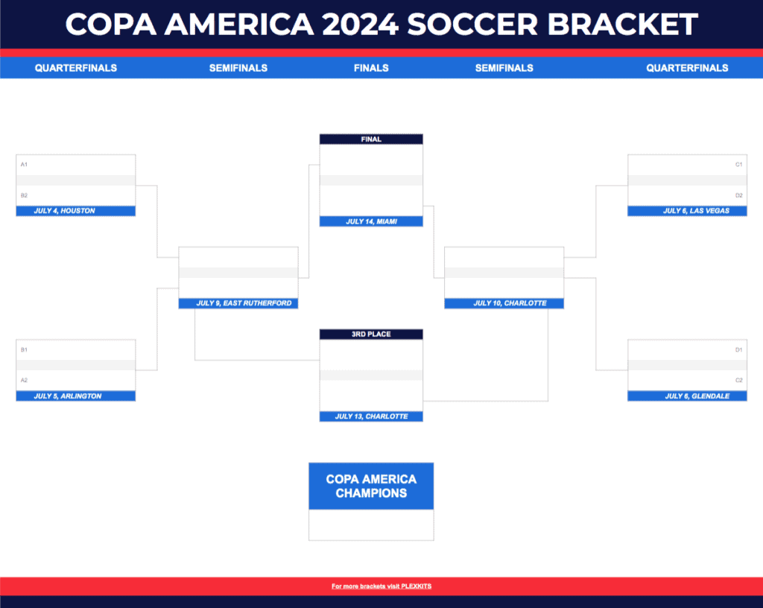Click the empty champions name field
Viewport: 763px width, 608px height.
[x=371, y=525]
